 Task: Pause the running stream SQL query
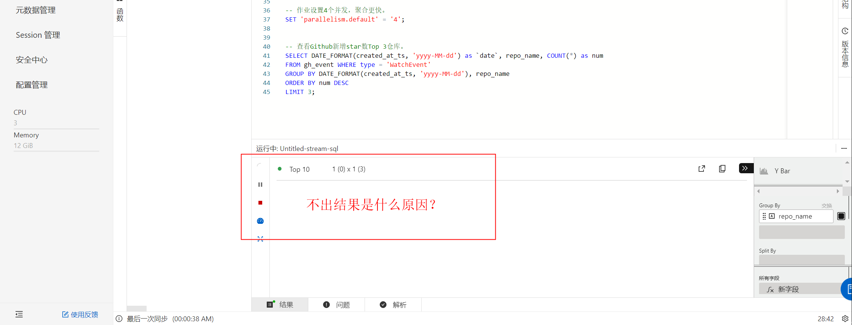[x=260, y=185]
